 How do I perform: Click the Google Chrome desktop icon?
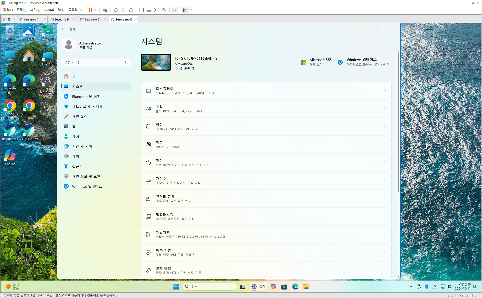tap(10, 109)
